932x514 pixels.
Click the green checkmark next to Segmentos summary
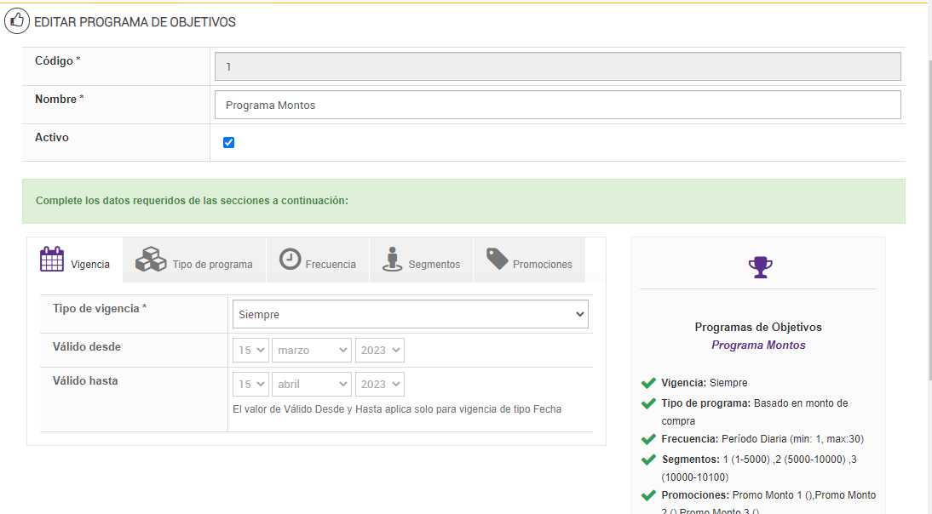(648, 460)
